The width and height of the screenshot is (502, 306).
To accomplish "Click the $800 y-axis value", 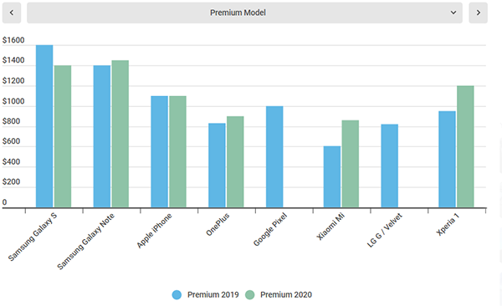I will click(11, 121).
